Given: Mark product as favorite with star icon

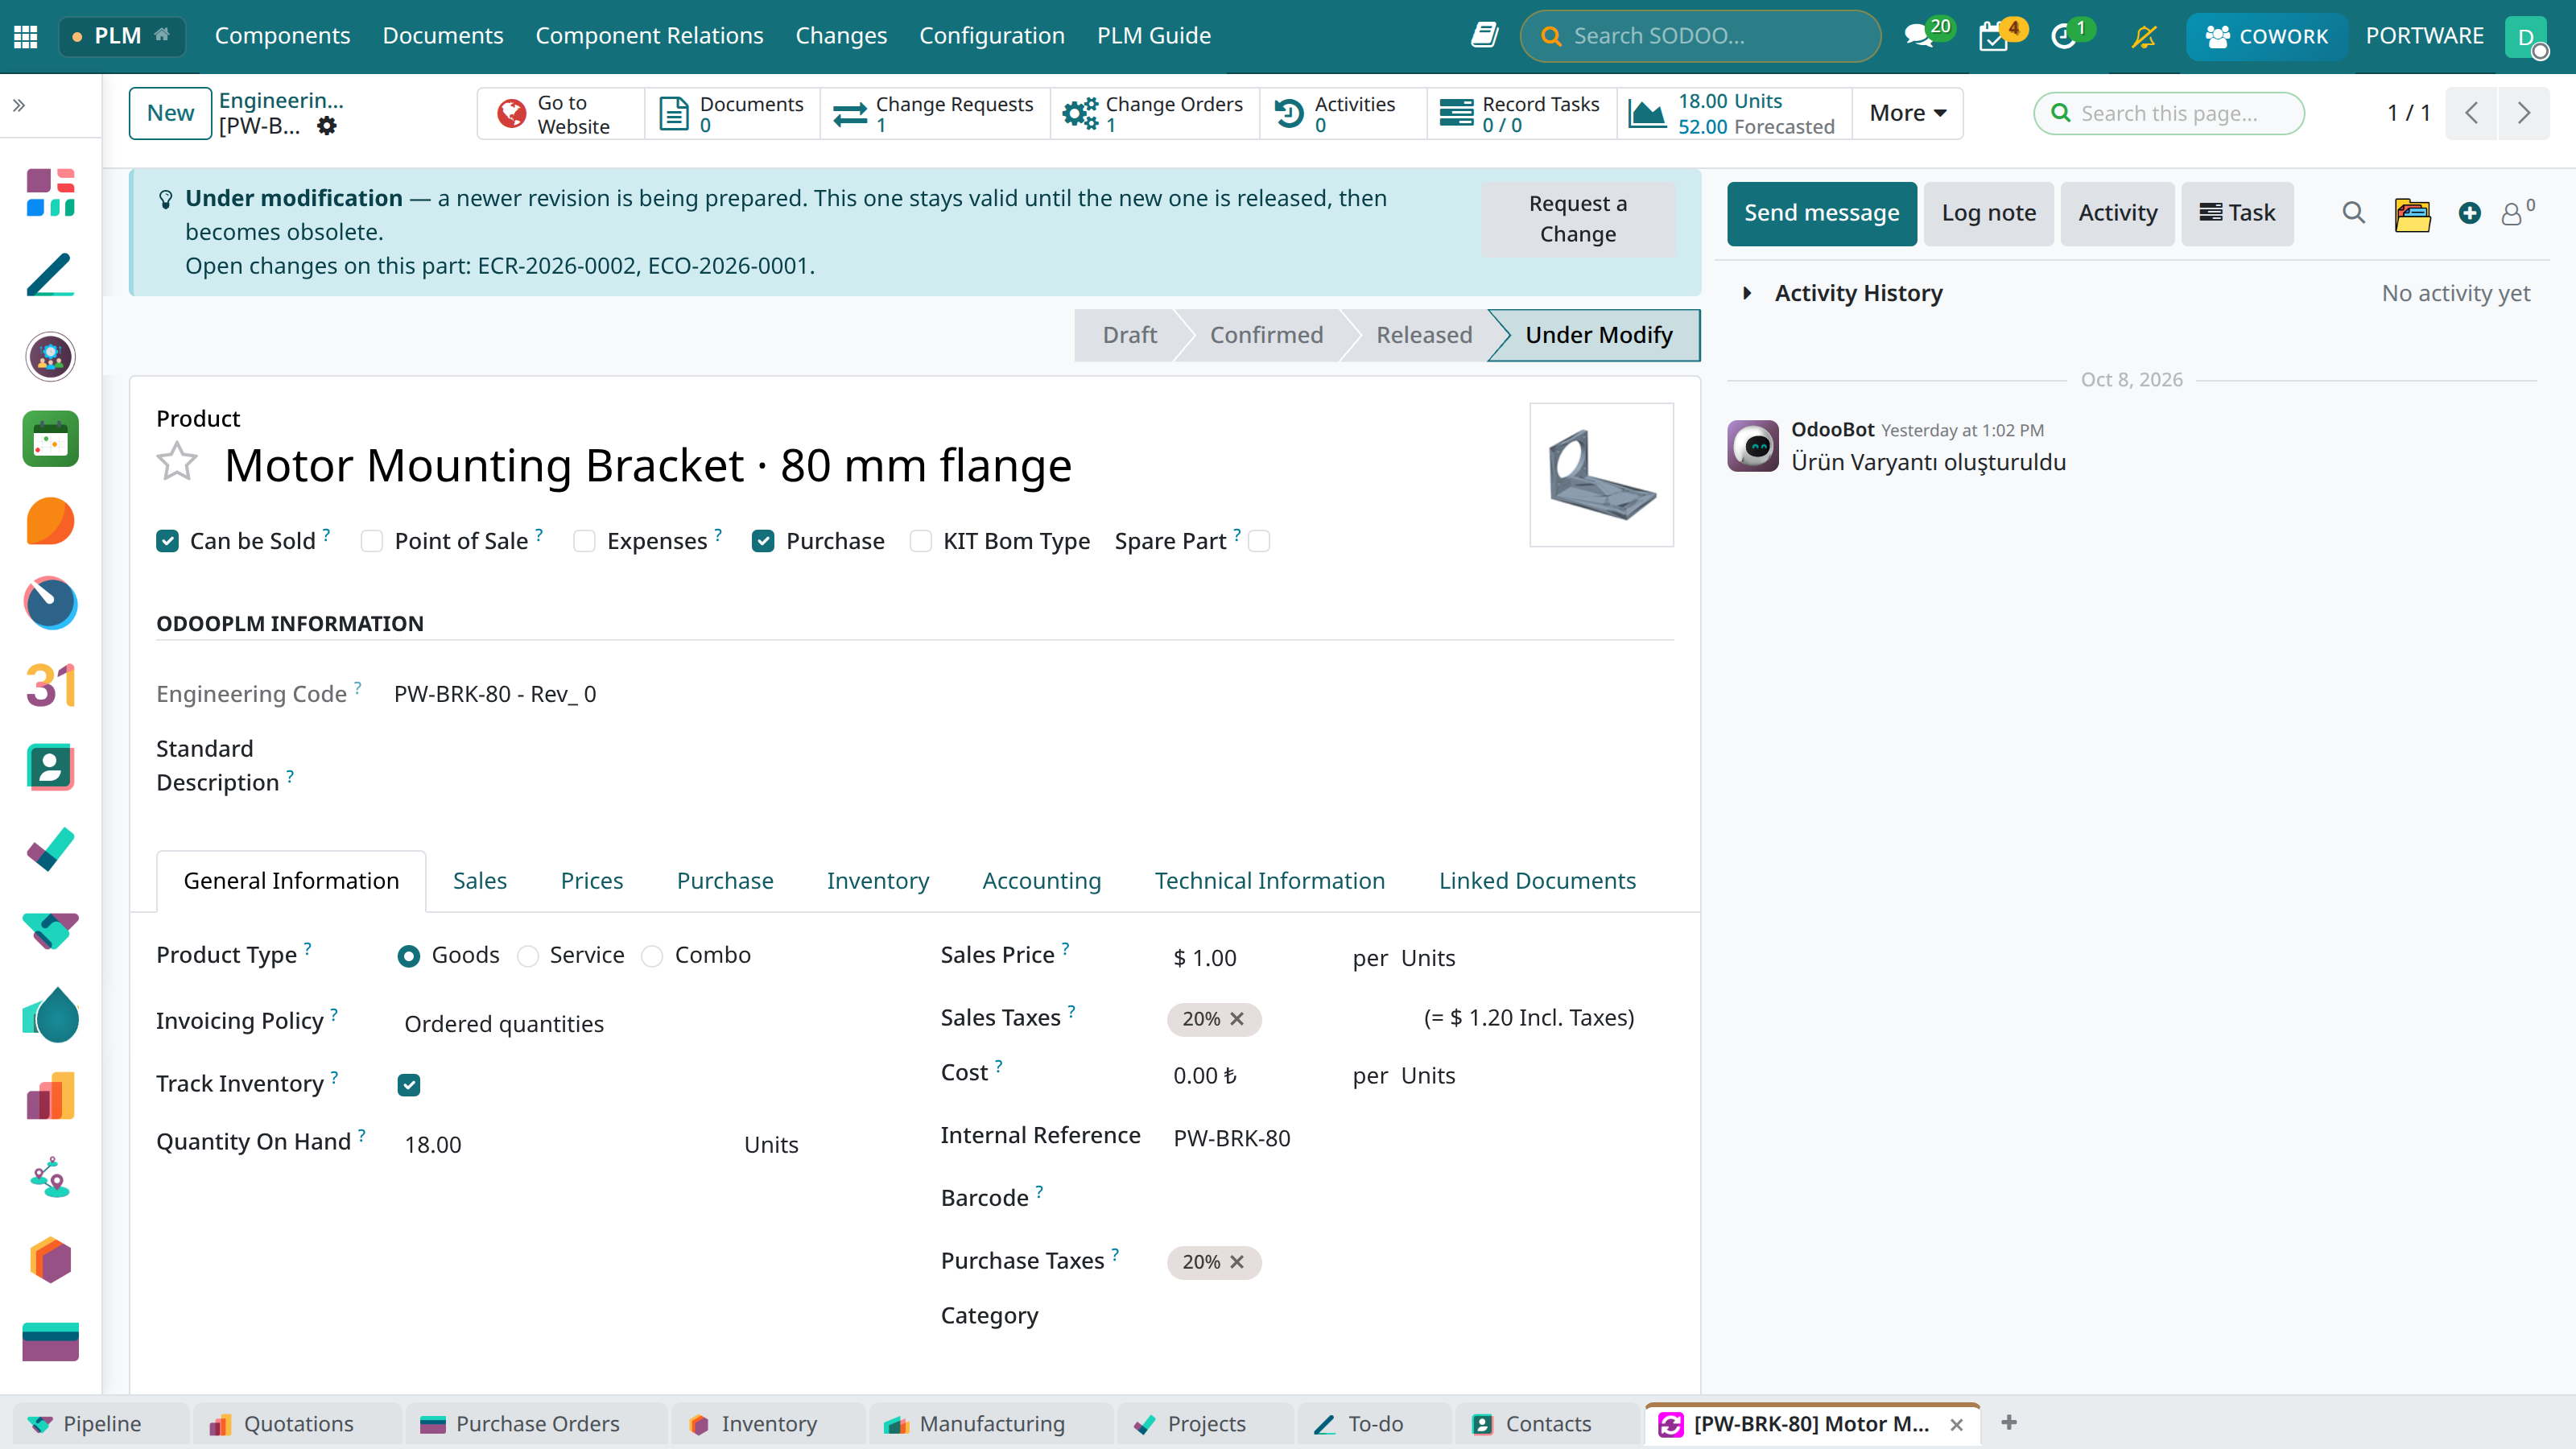Looking at the screenshot, I should (177, 462).
